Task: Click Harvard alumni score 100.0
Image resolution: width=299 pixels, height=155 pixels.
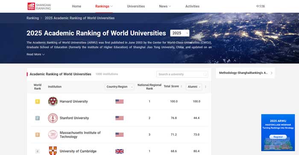Action: point(196,102)
